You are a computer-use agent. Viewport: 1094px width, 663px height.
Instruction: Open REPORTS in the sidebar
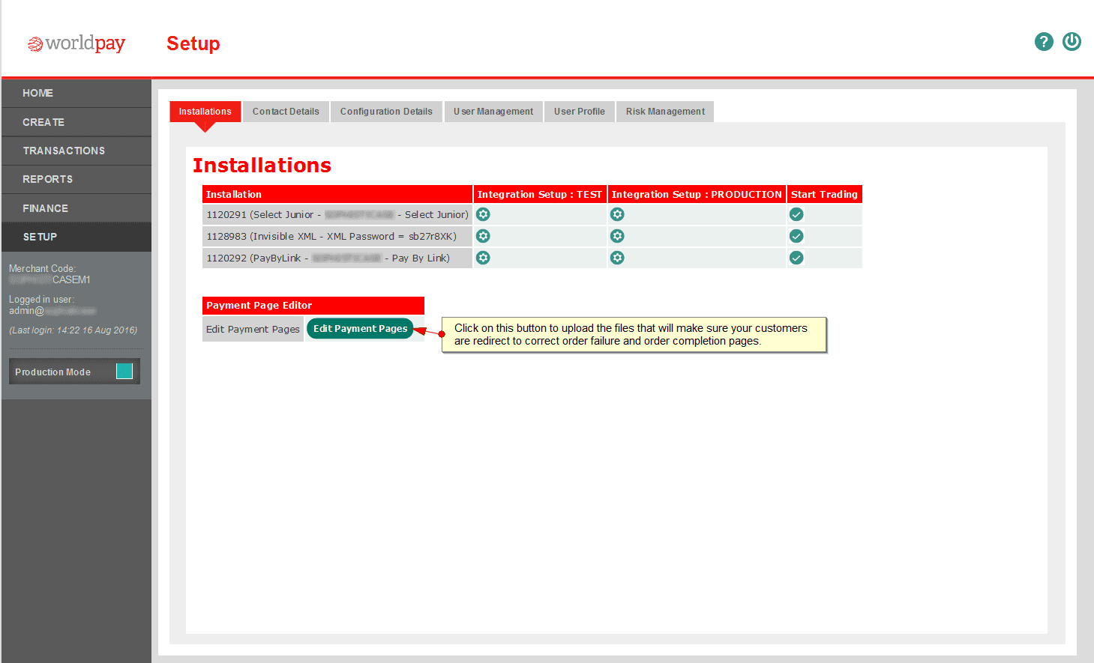pos(76,179)
